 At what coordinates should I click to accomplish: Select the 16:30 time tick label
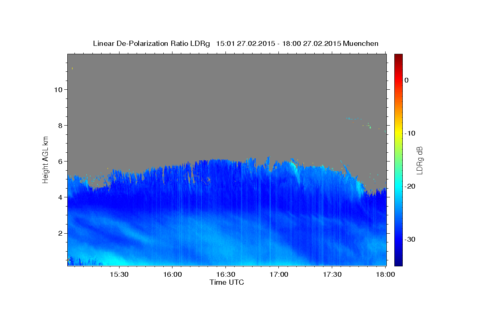[226, 275]
